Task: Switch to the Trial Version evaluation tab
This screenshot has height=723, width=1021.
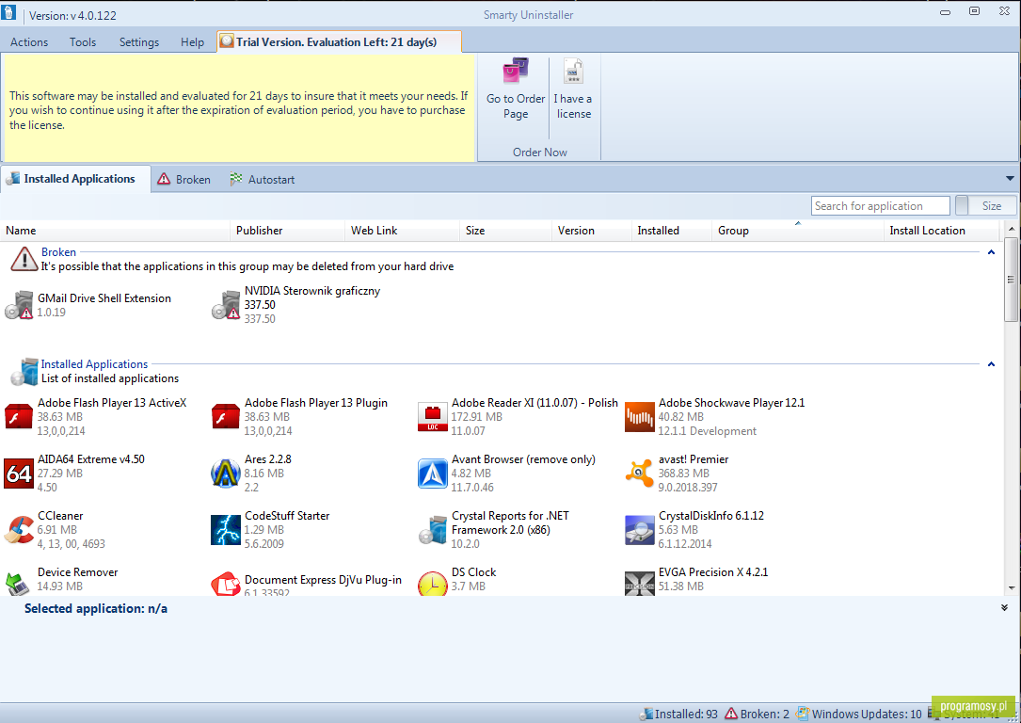Action: [x=340, y=41]
